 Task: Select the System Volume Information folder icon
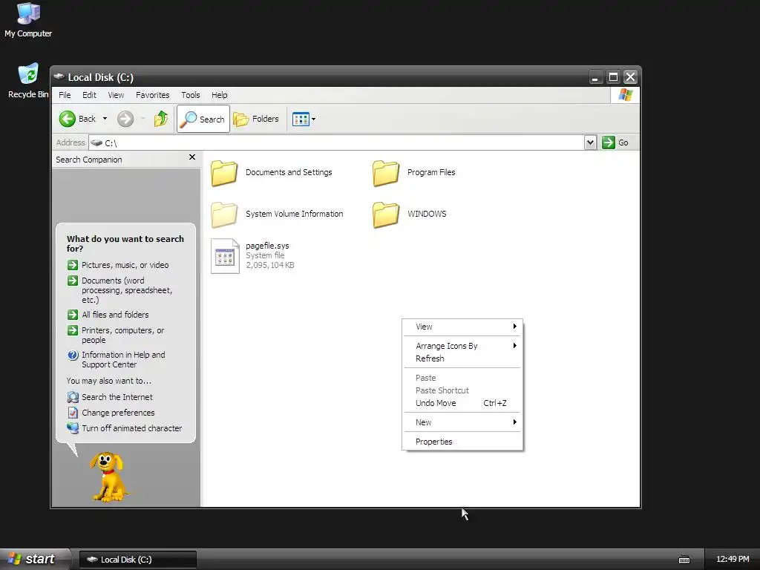click(x=224, y=214)
